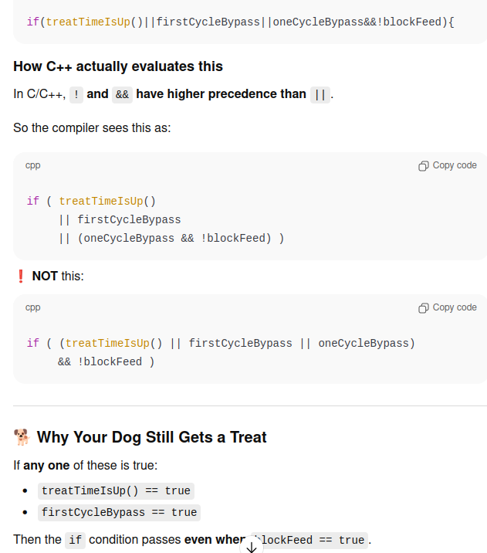This screenshot has width=487, height=553.
Task: Click the scroll-to-bottom down arrow
Action: click(251, 547)
